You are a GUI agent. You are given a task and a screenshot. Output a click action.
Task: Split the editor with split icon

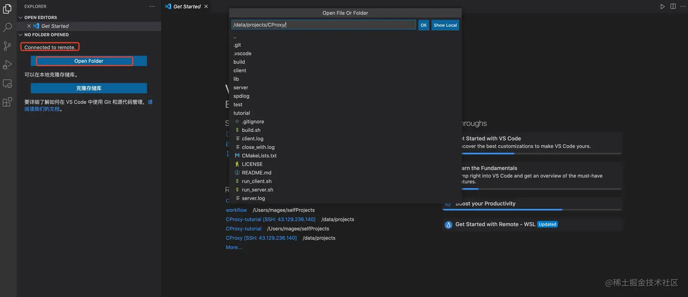click(x=673, y=6)
